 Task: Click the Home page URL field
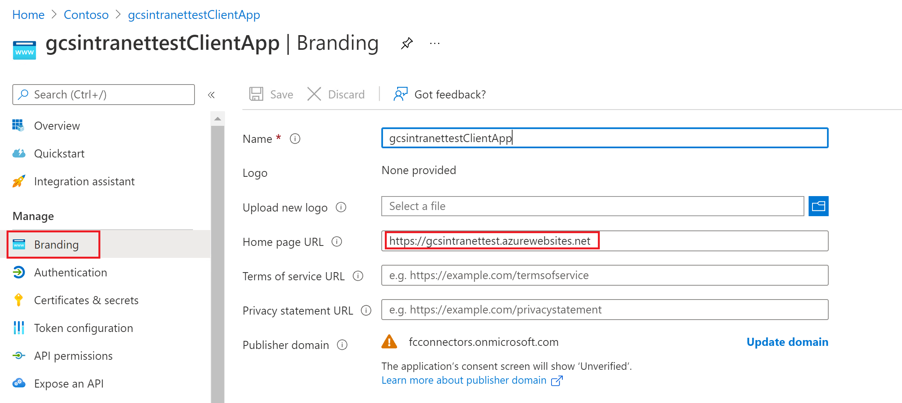(605, 241)
